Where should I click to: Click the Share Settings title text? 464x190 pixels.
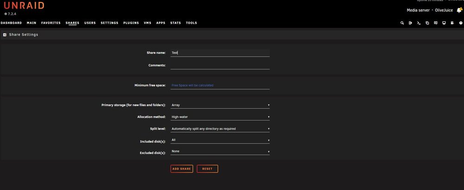pyautogui.click(x=24, y=35)
